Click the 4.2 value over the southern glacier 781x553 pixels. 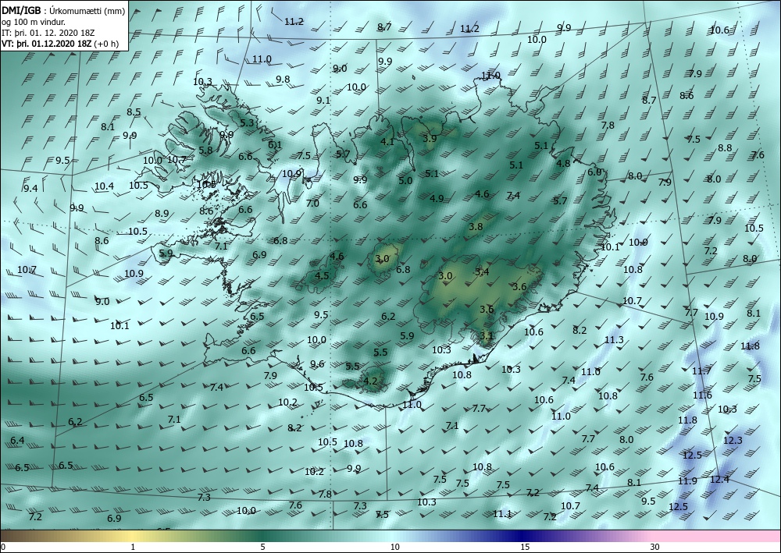(370, 381)
